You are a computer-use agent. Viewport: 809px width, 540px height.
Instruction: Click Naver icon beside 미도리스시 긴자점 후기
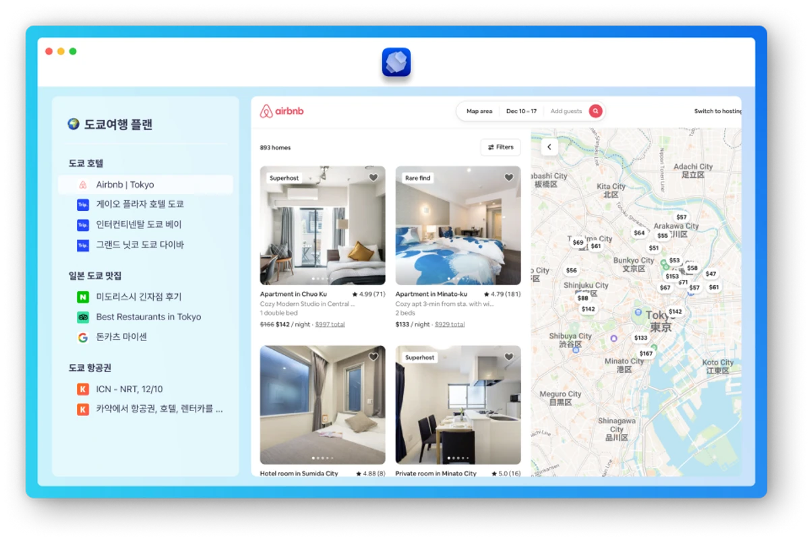83,297
